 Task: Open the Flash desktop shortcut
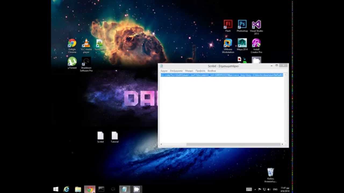pos(228,25)
